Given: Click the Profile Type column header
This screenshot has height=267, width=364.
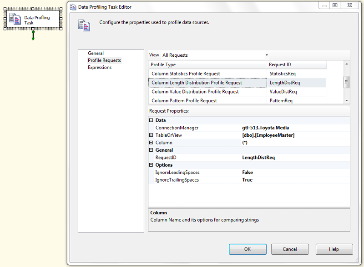Looking at the screenshot, I should [x=207, y=64].
